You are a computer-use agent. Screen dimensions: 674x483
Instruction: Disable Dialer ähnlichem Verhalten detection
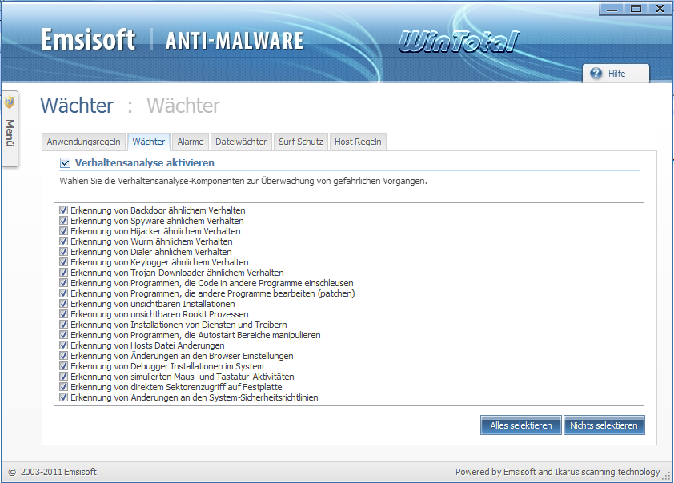click(x=63, y=252)
